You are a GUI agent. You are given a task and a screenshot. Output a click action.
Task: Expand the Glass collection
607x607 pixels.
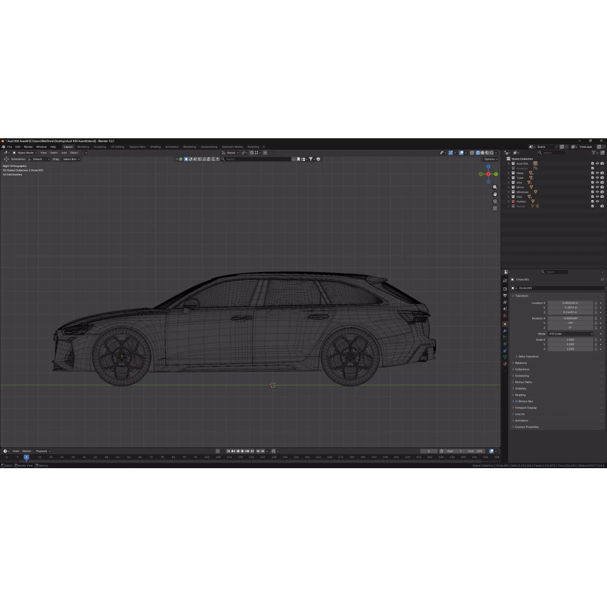point(509,173)
